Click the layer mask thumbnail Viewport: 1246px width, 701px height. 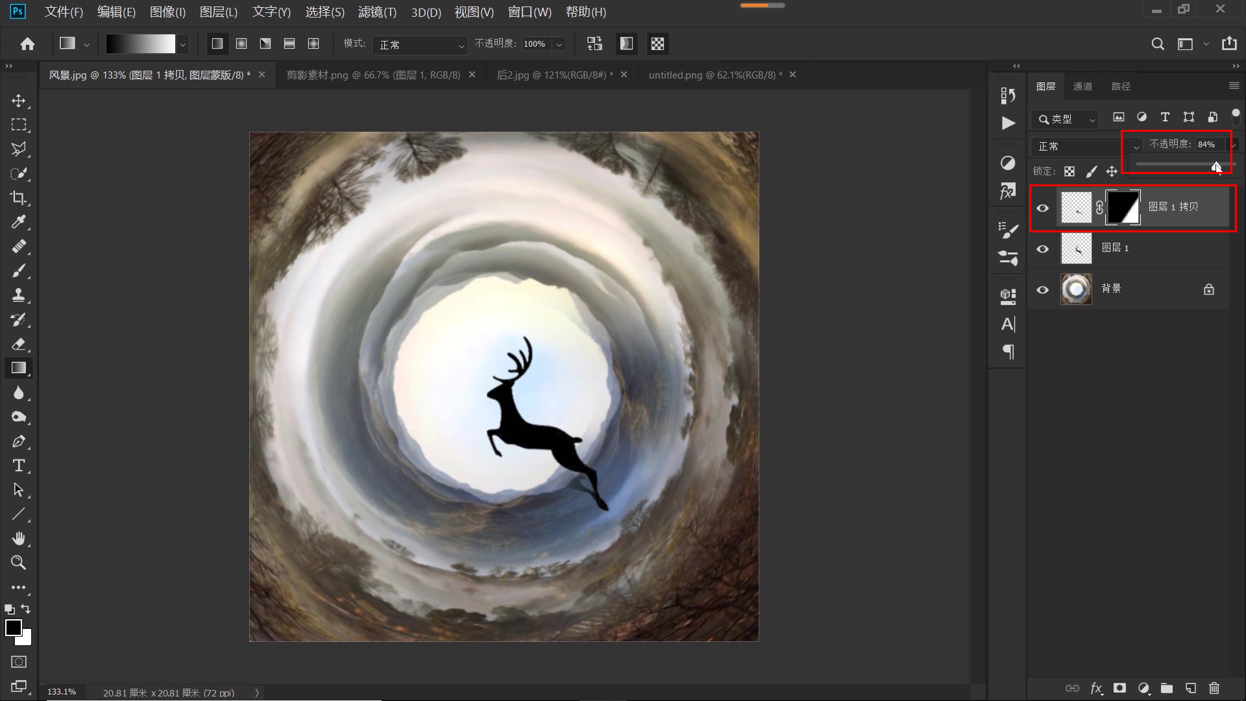pos(1123,208)
